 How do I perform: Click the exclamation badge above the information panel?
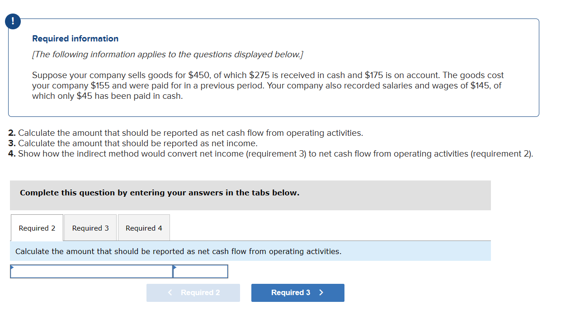point(13,21)
